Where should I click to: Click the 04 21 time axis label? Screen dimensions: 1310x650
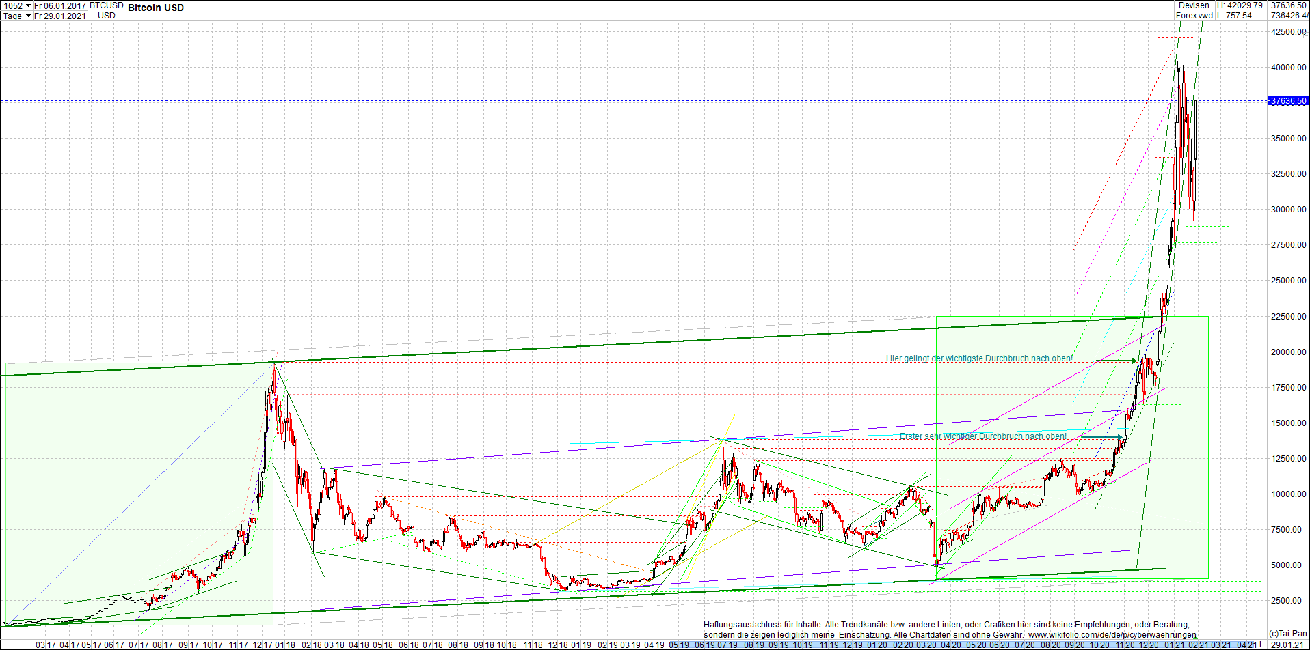click(1246, 645)
